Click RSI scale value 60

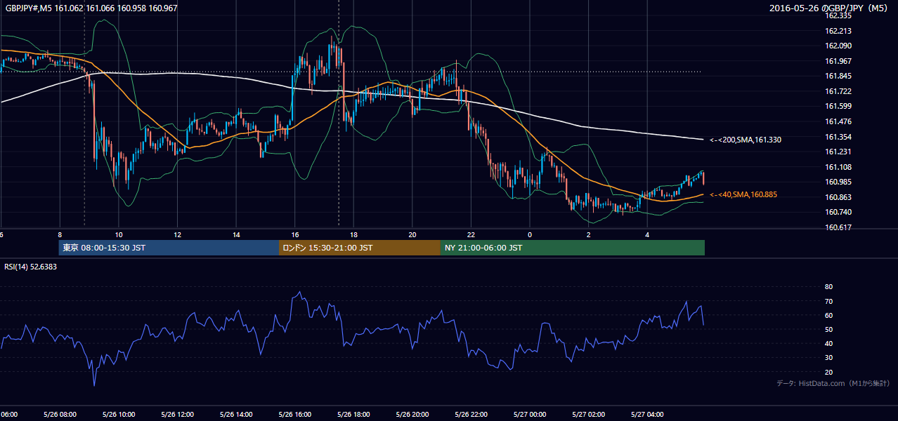click(828, 315)
